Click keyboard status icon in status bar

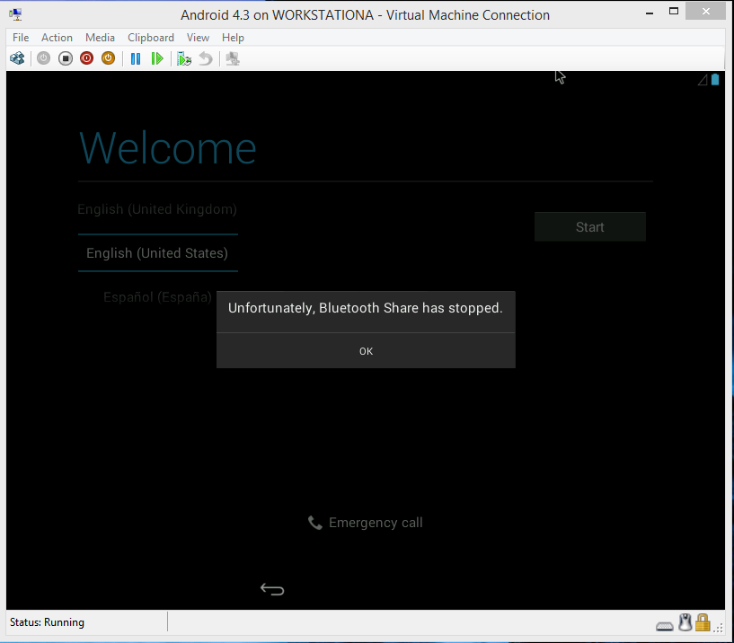[x=664, y=626]
